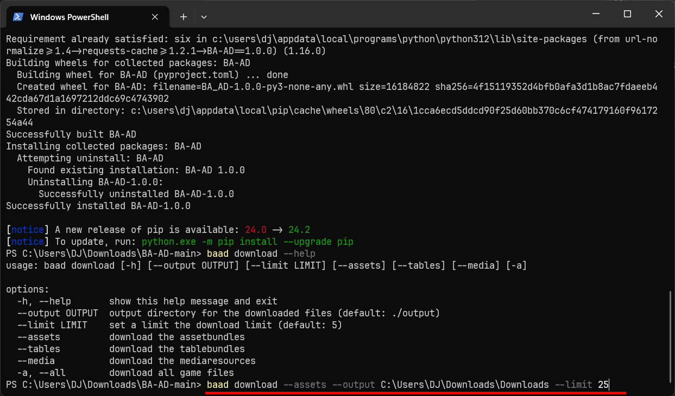Click the output path 'C:\Users\DJ\Downloads\Downloads'
The width and height of the screenshot is (675, 396).
465,385
